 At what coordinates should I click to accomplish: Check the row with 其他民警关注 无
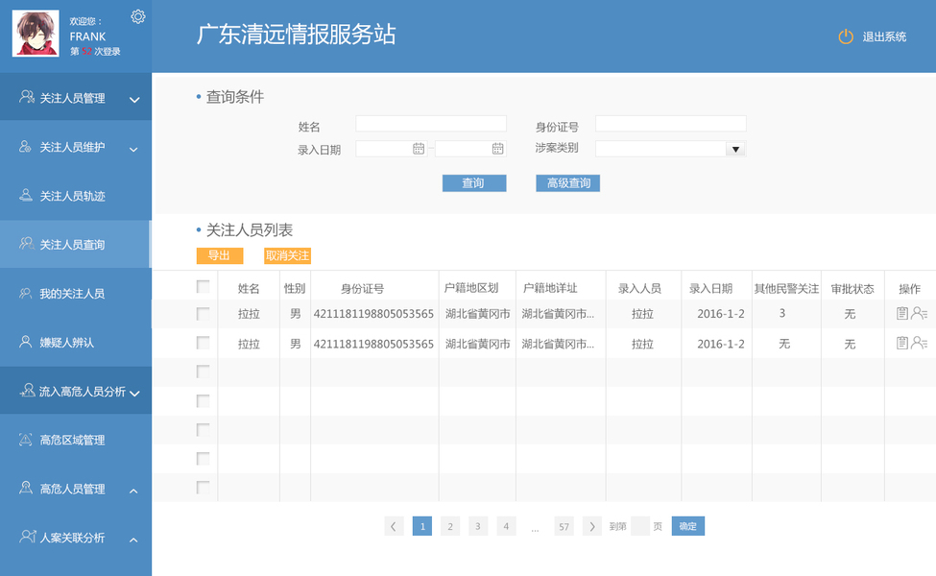[x=203, y=343]
